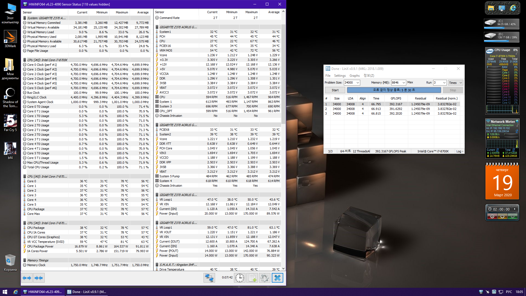
Task: Close sensors with the blue X button
Action: point(277,278)
